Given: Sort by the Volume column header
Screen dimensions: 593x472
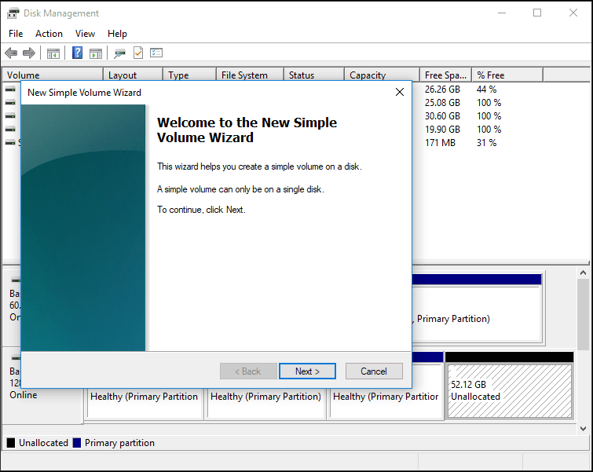Looking at the screenshot, I should pos(53,75).
